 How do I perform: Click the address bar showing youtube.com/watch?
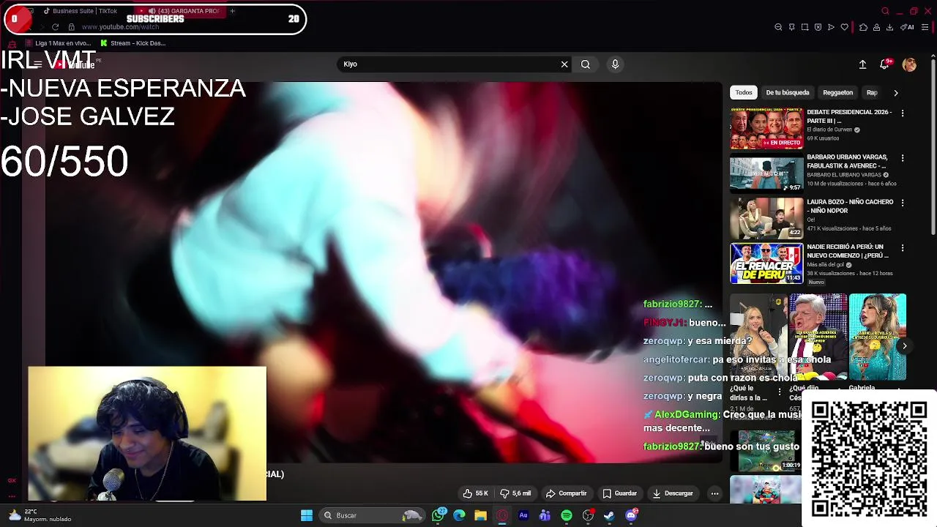(x=120, y=27)
